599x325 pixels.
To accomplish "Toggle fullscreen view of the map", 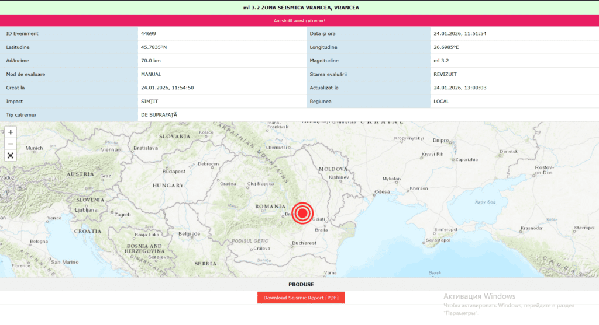I will pyautogui.click(x=11, y=155).
